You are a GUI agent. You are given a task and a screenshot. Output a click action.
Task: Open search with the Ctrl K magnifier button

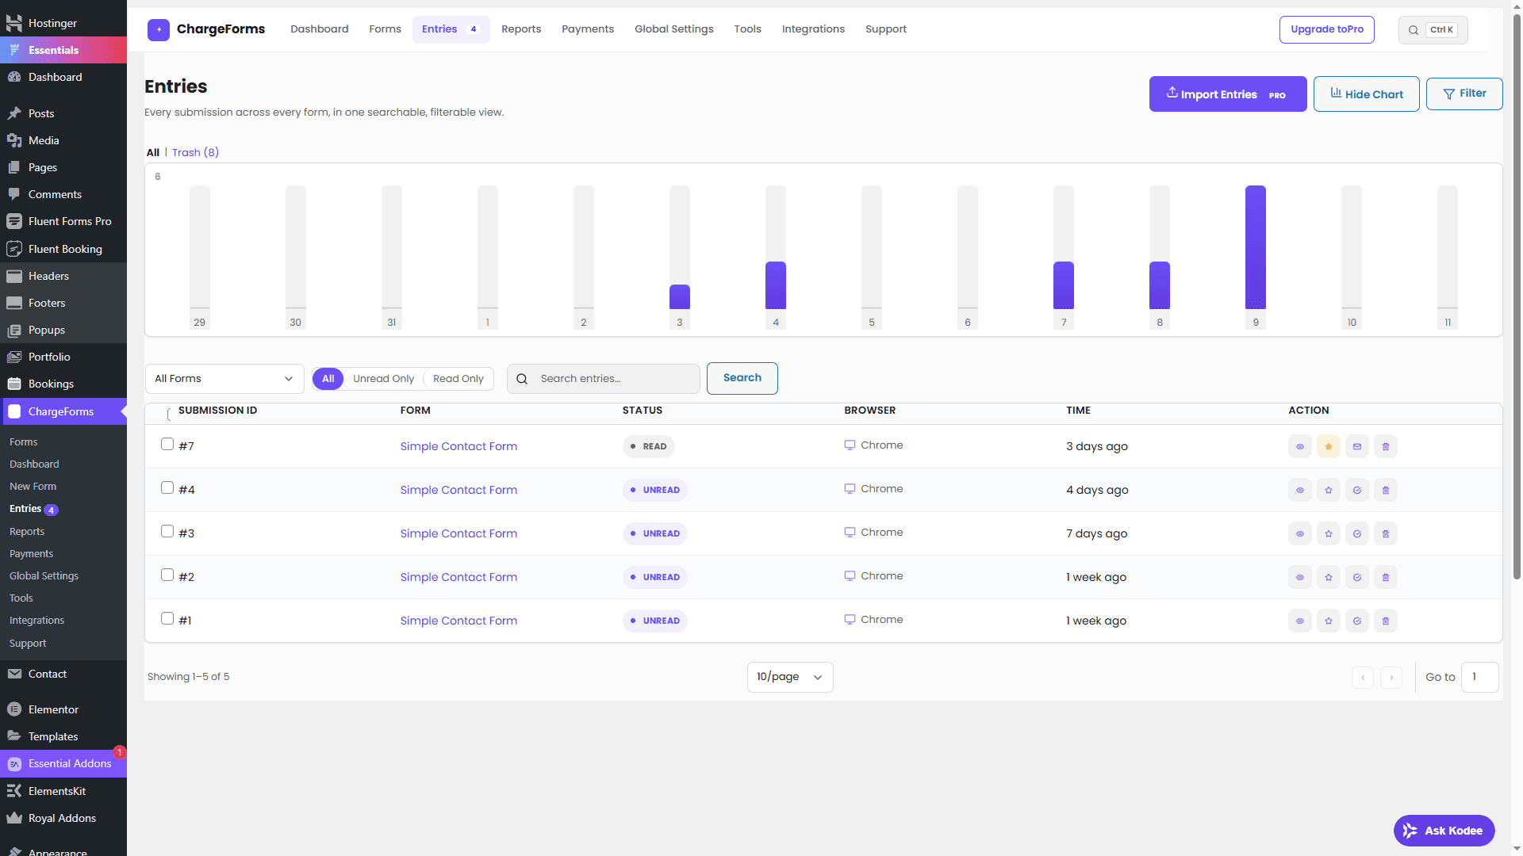click(x=1433, y=30)
